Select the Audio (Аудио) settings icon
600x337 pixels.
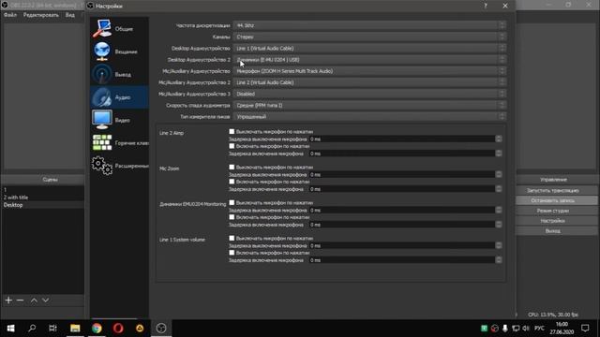coord(102,97)
